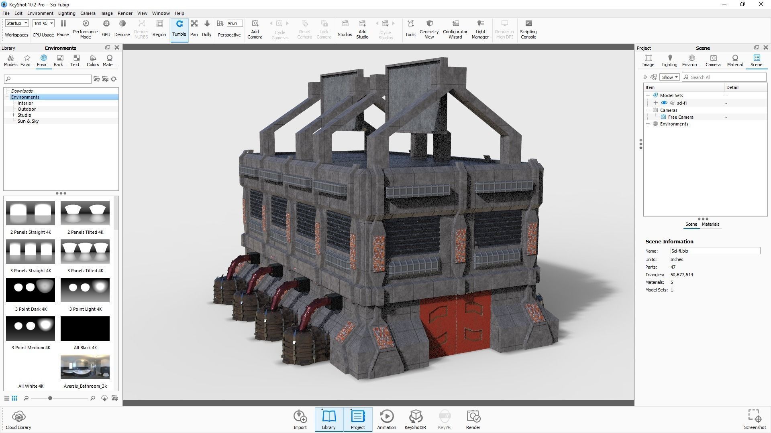Viewport: 771px width, 433px height.
Task: Enable Perspective mode
Action: [x=229, y=28]
